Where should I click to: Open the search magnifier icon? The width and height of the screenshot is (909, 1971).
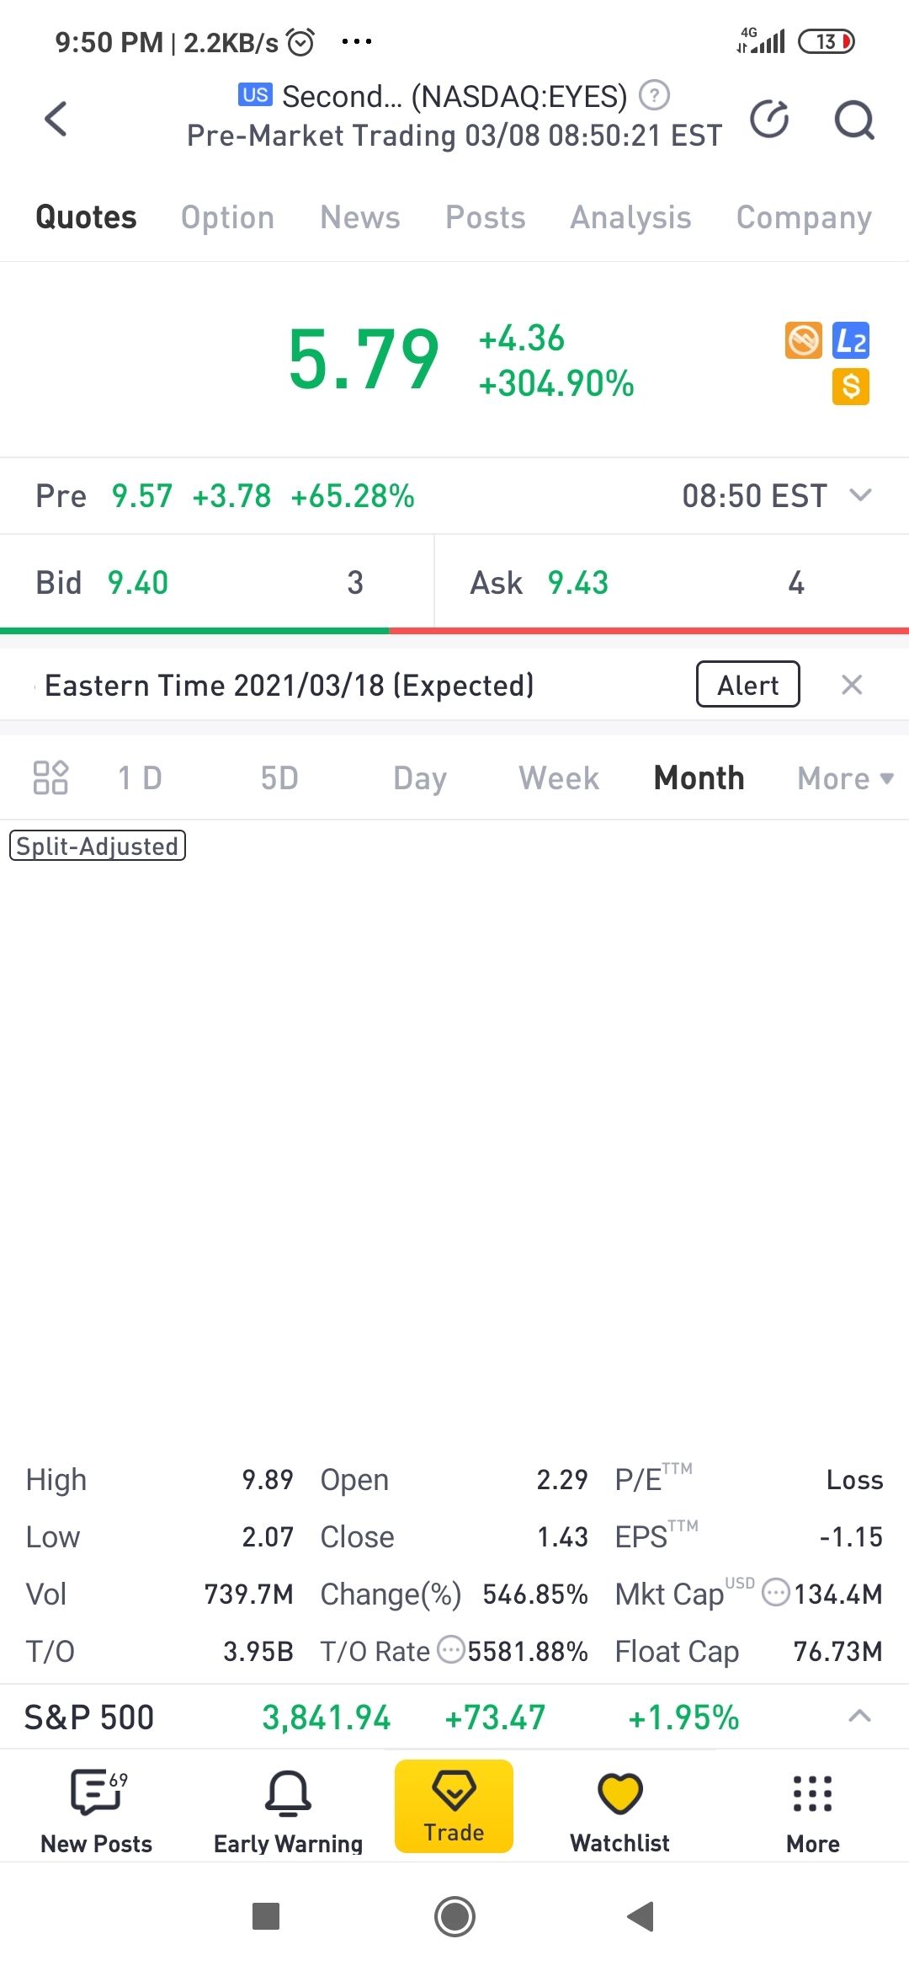[853, 120]
